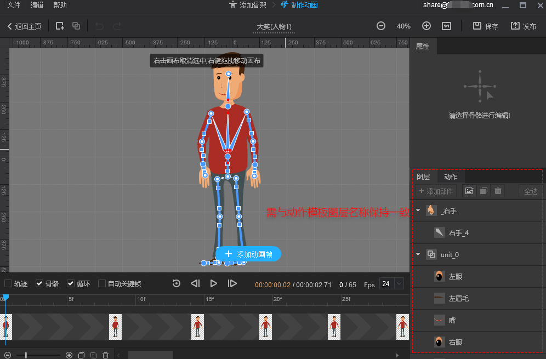This screenshot has width=546, height=359.
Task: Open the Fps dropdown
Action: [399, 283]
